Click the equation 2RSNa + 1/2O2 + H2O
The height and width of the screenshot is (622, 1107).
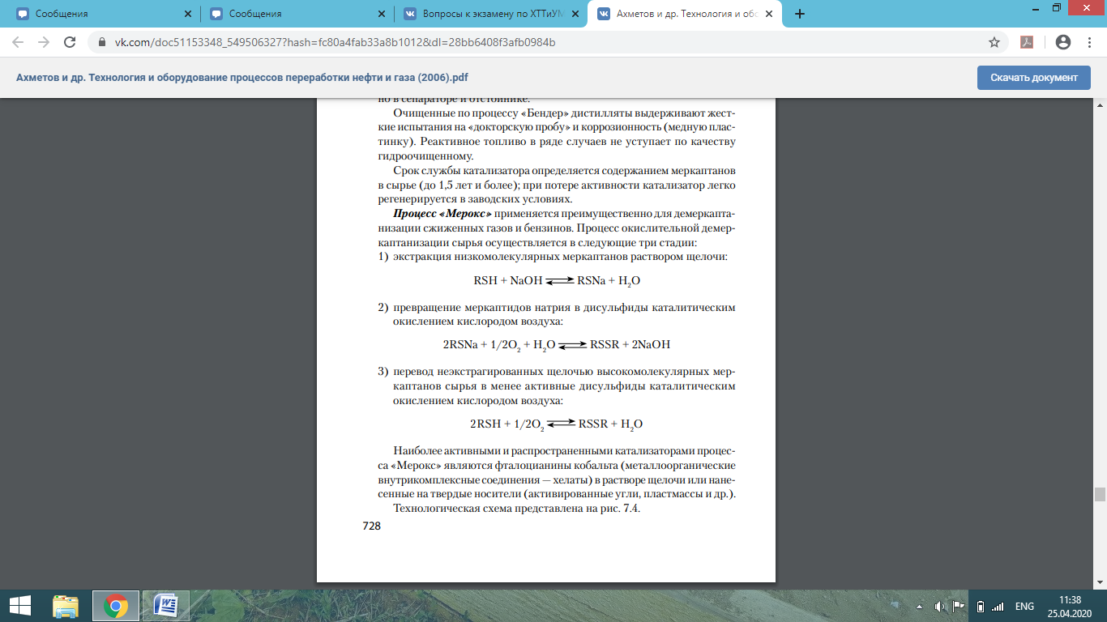click(x=557, y=344)
